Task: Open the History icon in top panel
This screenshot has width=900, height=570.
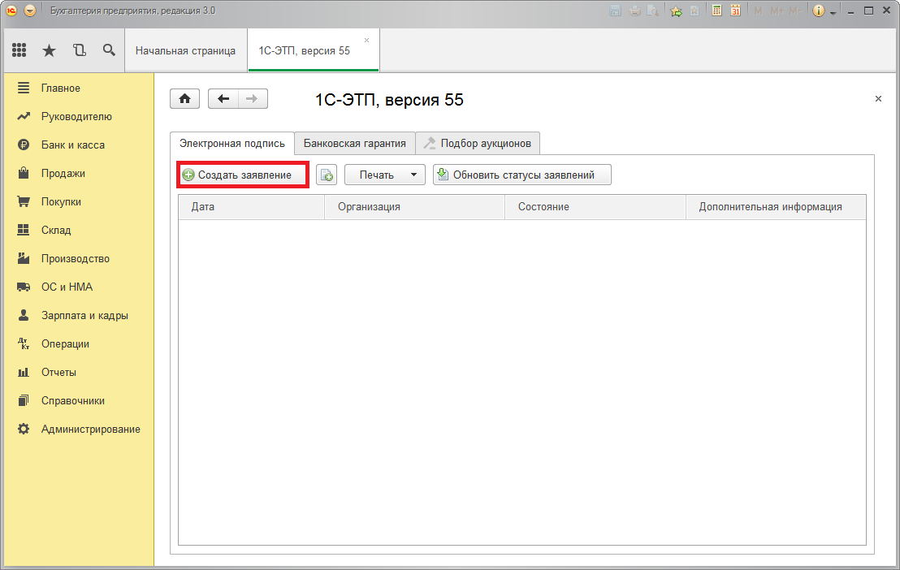Action: tap(79, 50)
